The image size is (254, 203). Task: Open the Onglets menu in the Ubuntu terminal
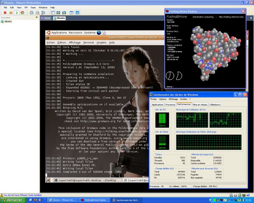tap(102, 42)
